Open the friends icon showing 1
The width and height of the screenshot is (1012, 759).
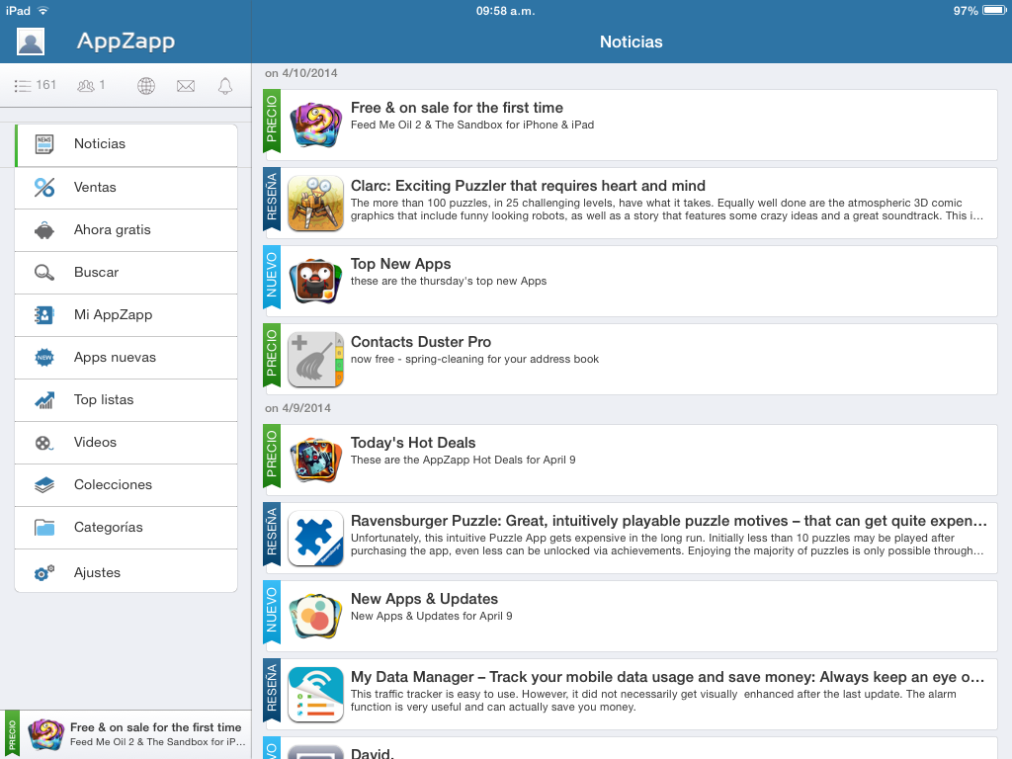click(x=91, y=86)
